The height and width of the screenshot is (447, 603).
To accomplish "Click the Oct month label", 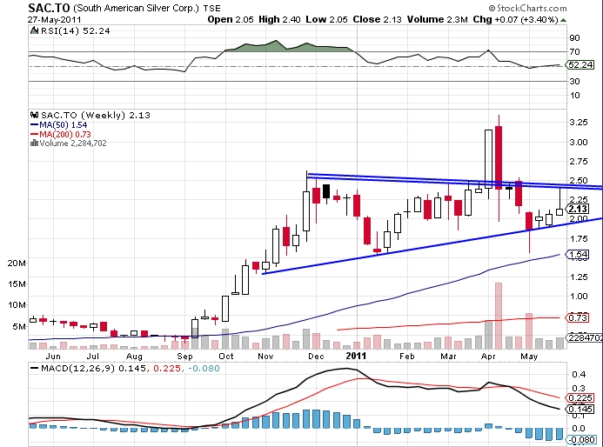I will pos(226,357).
